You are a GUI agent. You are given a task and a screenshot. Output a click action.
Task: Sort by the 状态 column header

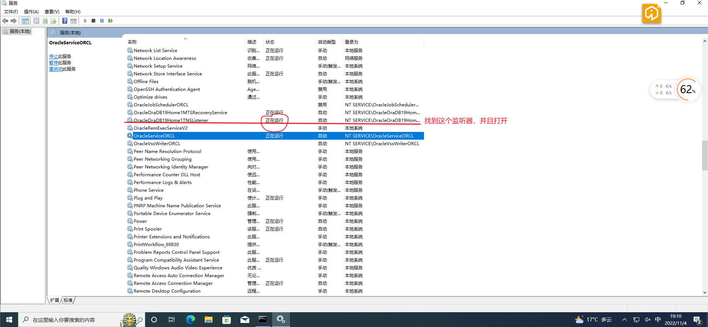289,42
